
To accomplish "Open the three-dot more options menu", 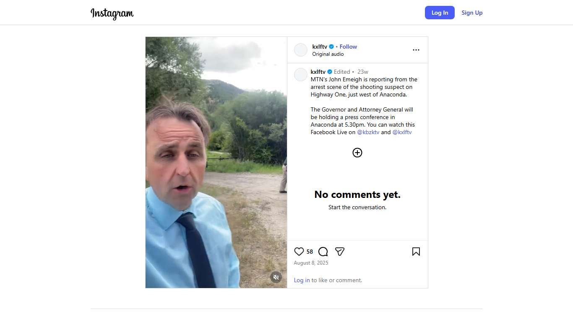I will point(416,50).
